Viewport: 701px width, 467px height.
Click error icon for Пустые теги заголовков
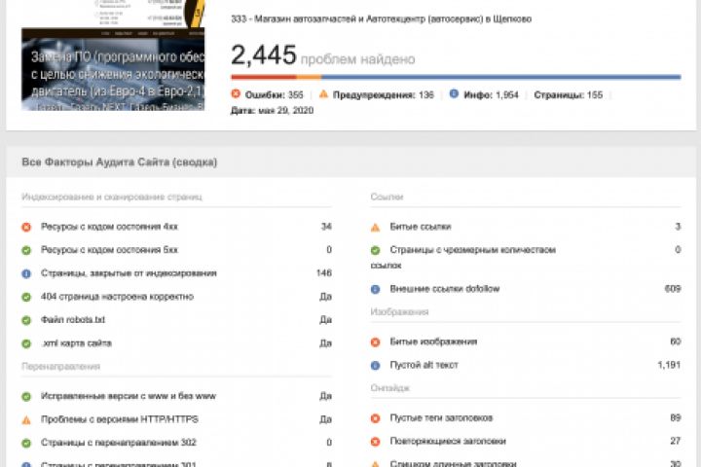tap(375, 418)
